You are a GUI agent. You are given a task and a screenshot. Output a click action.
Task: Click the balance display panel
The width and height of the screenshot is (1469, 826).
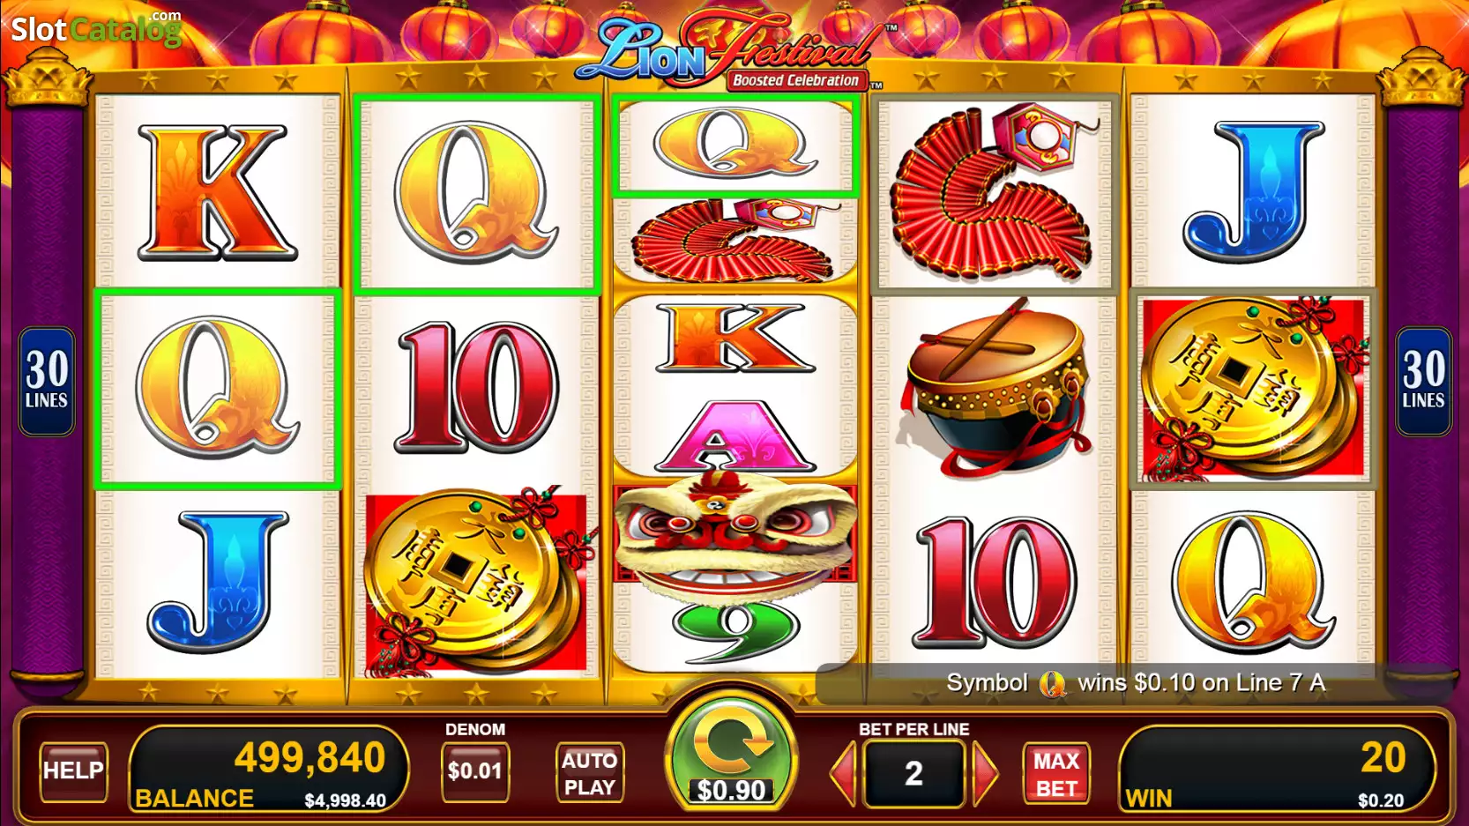coord(269,769)
